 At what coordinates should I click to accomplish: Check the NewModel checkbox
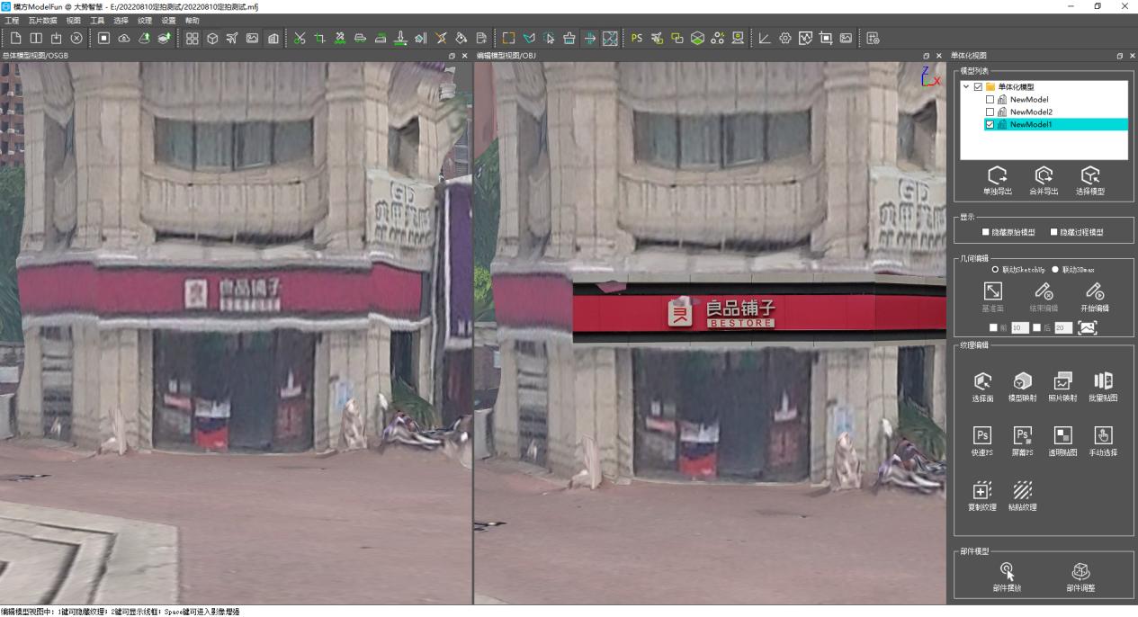[990, 100]
